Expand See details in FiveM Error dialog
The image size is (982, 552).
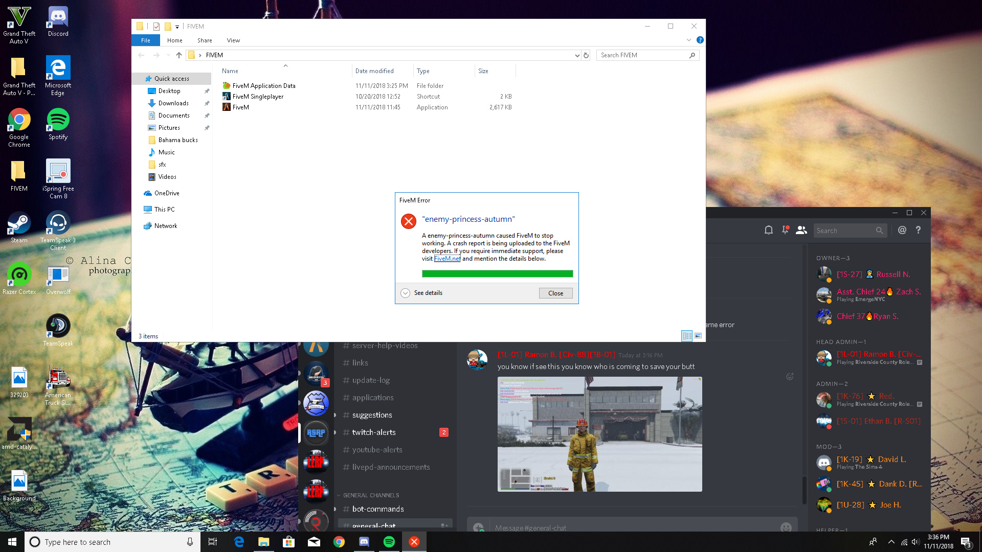422,293
